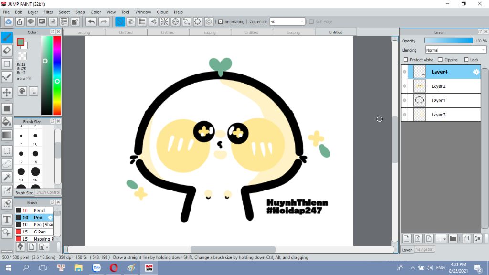Select the Move tool

[x=7, y=92]
